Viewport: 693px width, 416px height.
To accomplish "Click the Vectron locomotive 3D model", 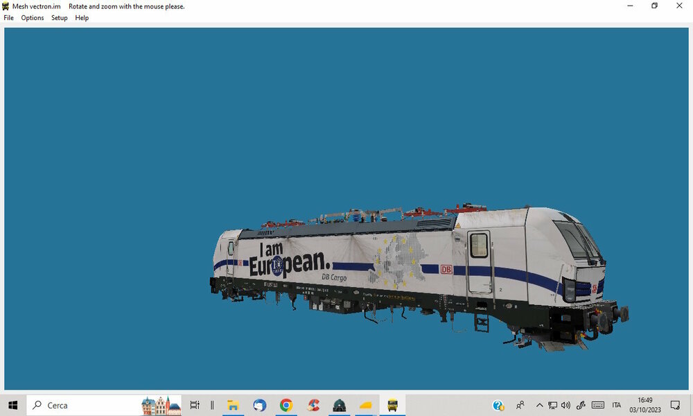I will pyautogui.click(x=419, y=277).
